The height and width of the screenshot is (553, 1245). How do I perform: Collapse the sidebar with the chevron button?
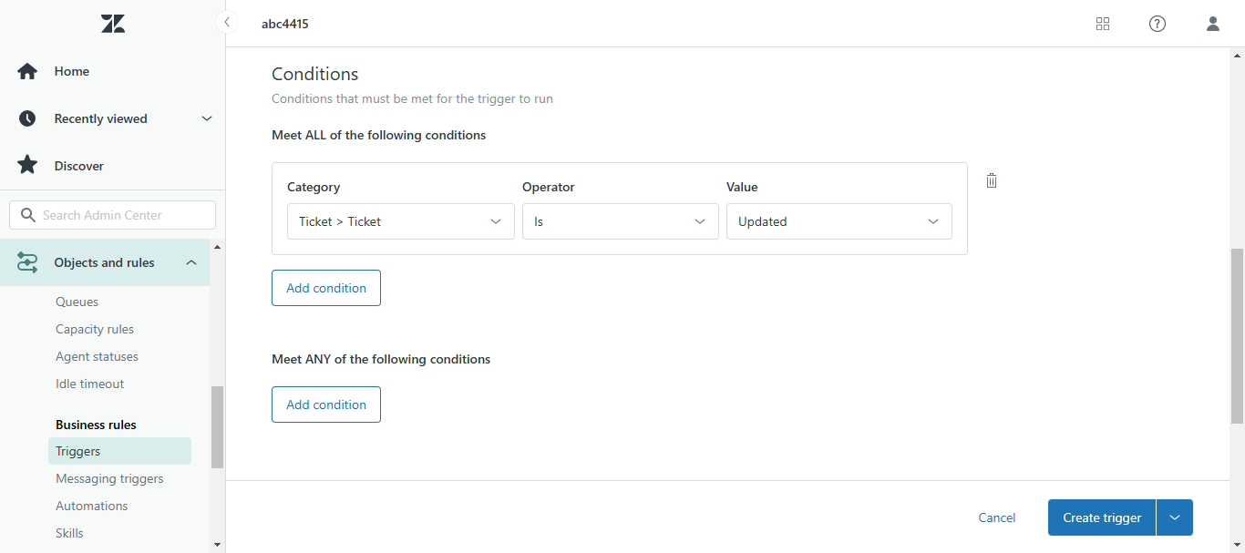pos(226,22)
